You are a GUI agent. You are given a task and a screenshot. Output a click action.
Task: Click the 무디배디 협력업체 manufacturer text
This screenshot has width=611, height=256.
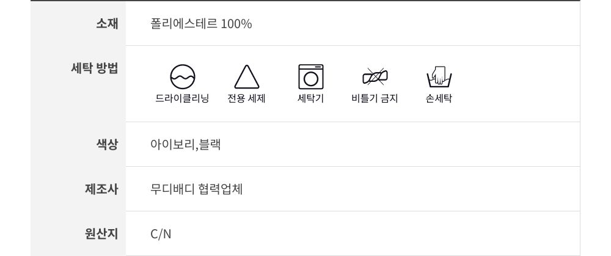[x=196, y=189]
